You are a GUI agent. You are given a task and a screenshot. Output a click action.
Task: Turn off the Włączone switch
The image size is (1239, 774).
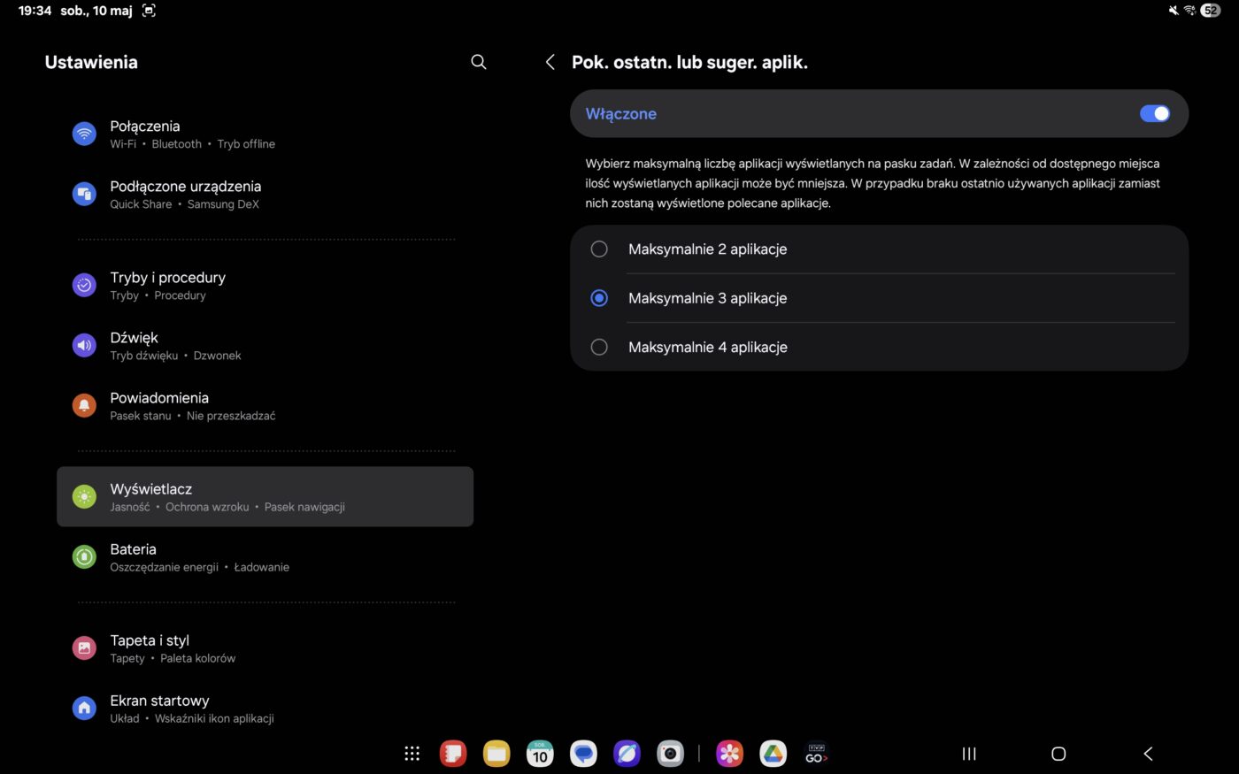tap(1154, 113)
